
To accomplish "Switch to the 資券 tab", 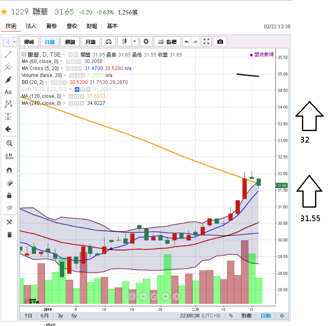I will click(x=51, y=26).
